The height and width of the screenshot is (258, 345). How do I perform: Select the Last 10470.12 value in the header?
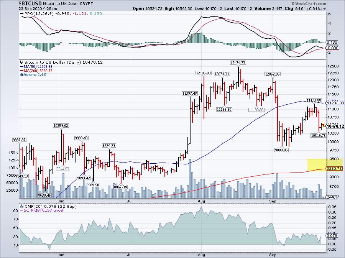238,8
